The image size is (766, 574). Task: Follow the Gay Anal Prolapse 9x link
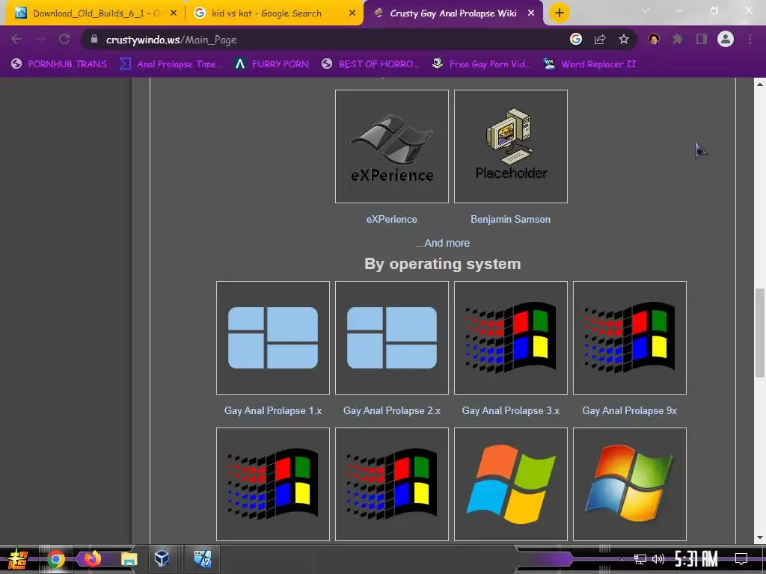630,410
